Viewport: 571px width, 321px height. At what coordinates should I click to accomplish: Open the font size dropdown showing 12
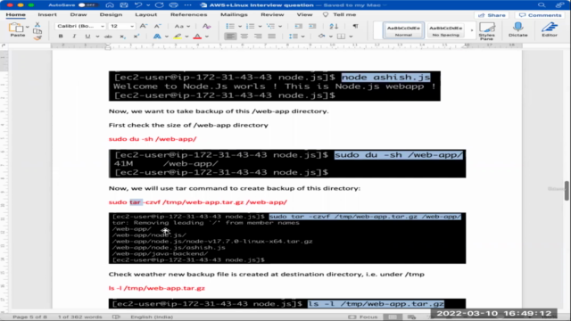coord(121,26)
